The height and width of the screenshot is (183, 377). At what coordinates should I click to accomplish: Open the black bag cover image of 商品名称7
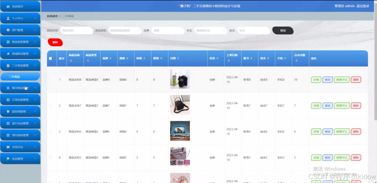[x=180, y=105]
